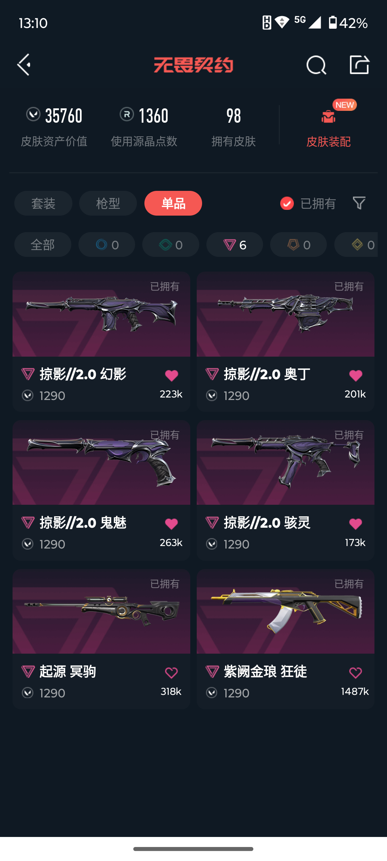Viewport: 387px width, 861px height.
Task: Like 起源 冥驹 with heart icon
Action: coord(171,673)
